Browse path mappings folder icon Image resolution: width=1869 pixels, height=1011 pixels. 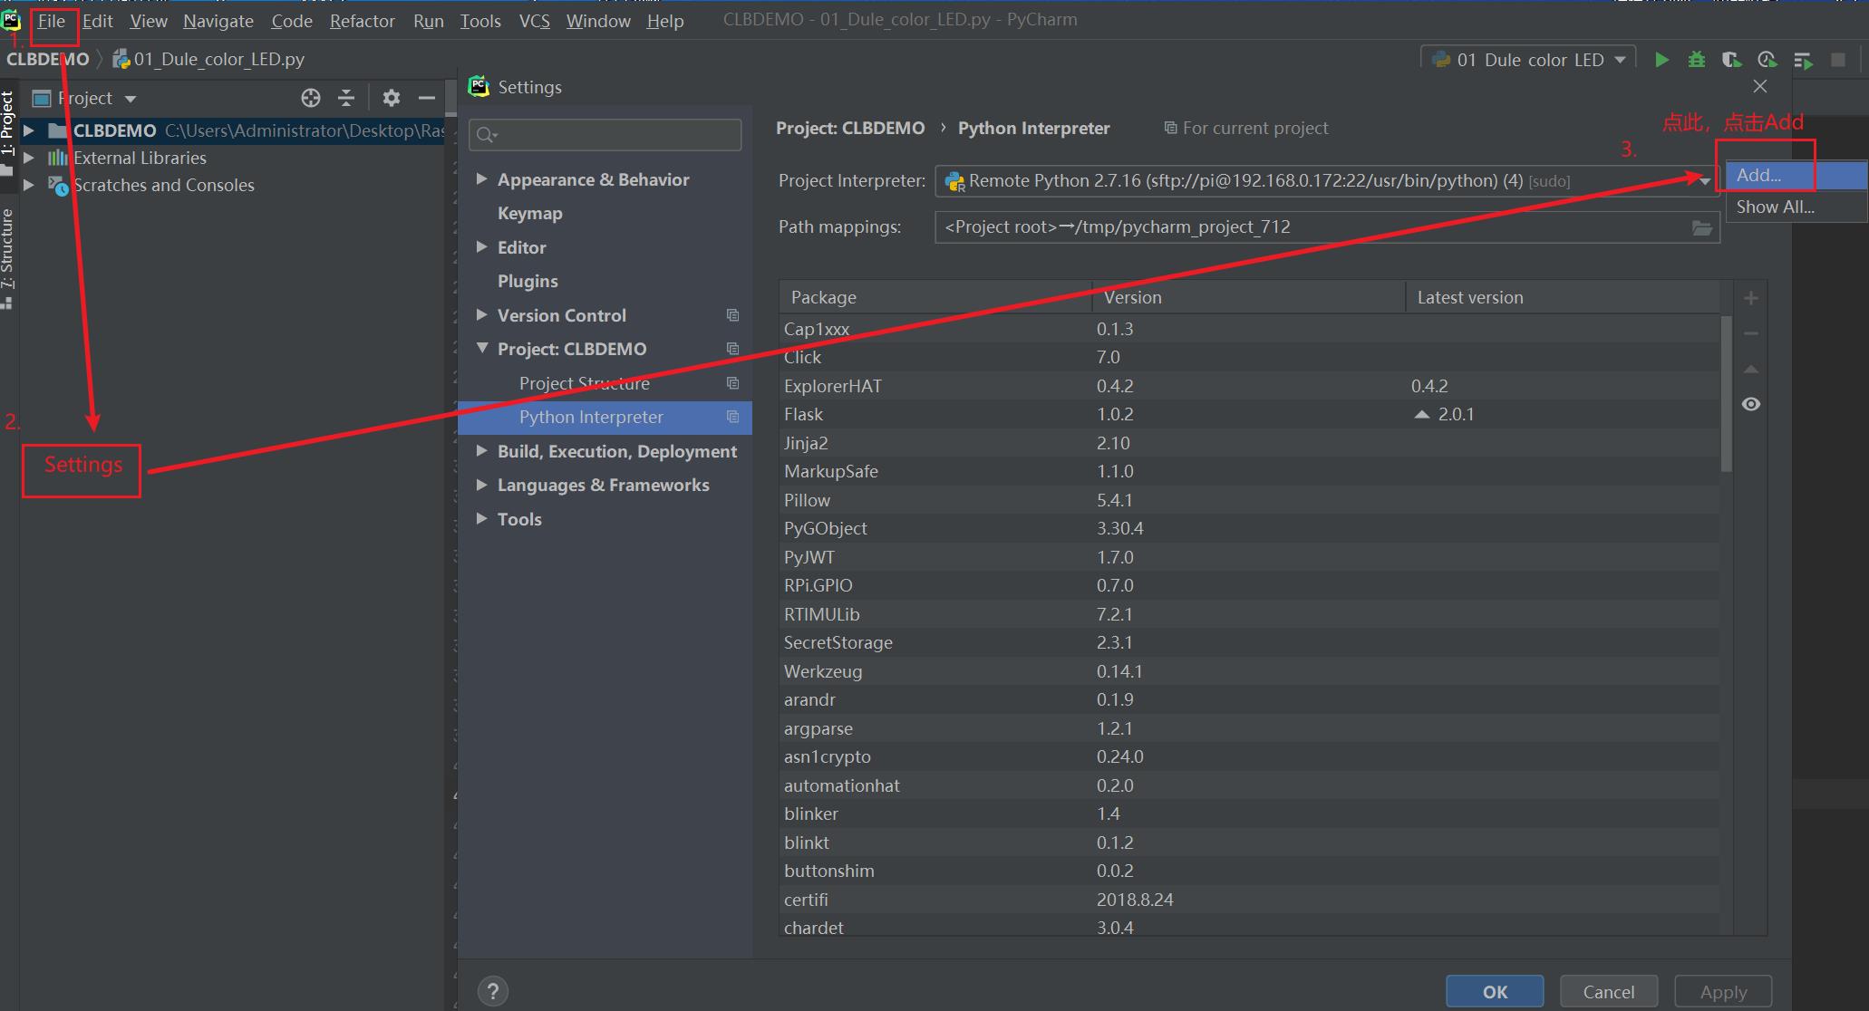coord(1701,227)
